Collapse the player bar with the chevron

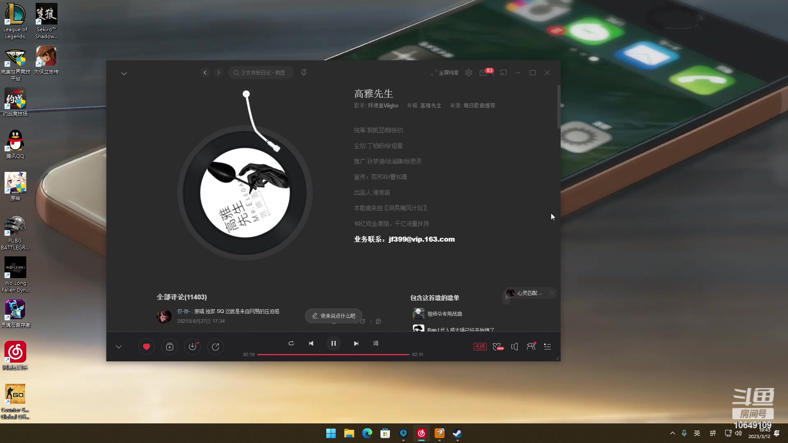[119, 347]
